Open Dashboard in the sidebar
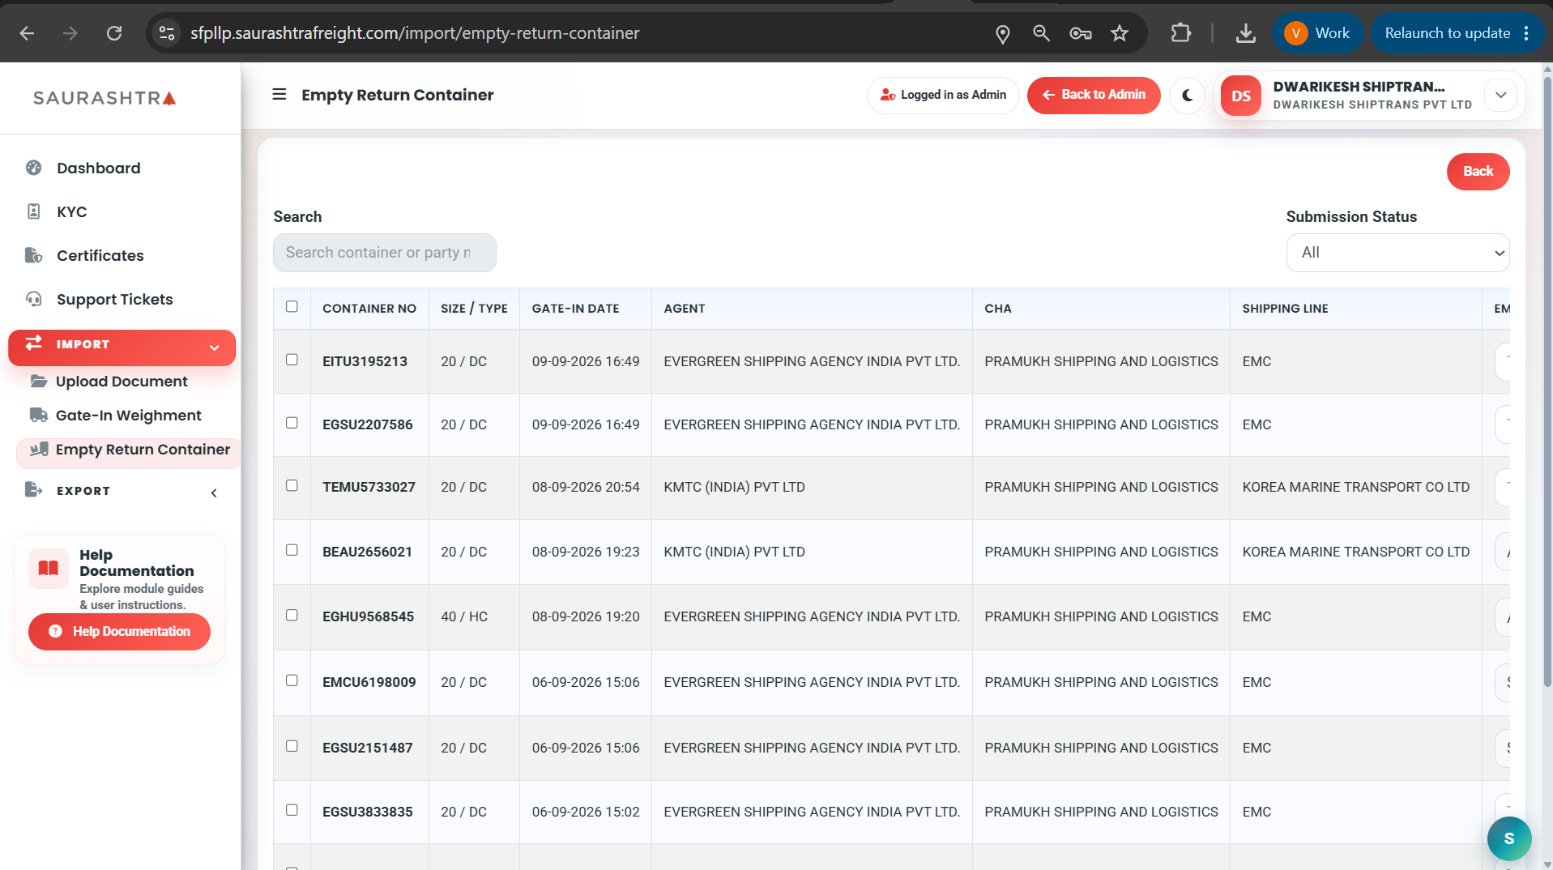The image size is (1553, 870). click(98, 168)
